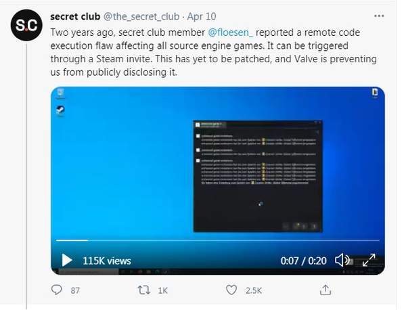The image size is (406, 310).
Task: Open the tweet's three-dot more menu
Action: click(379, 16)
